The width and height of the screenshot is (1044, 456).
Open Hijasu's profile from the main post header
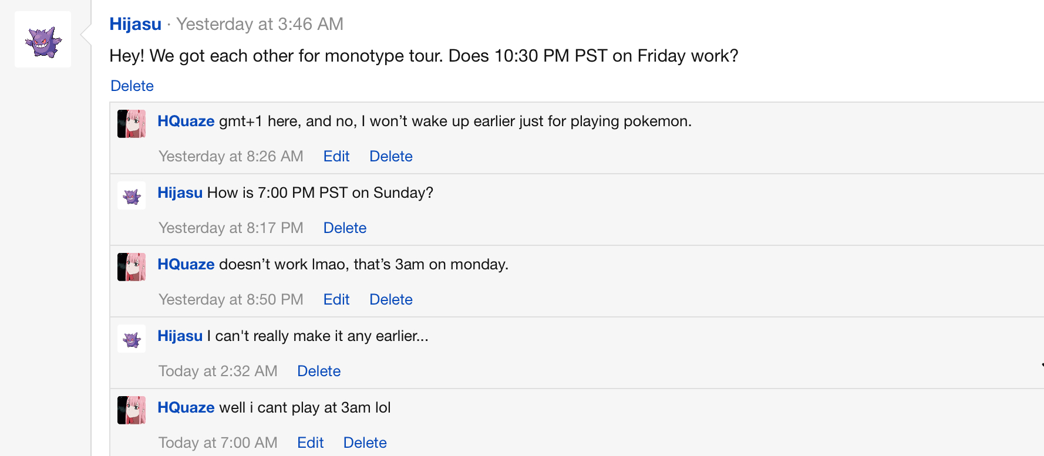(x=135, y=24)
